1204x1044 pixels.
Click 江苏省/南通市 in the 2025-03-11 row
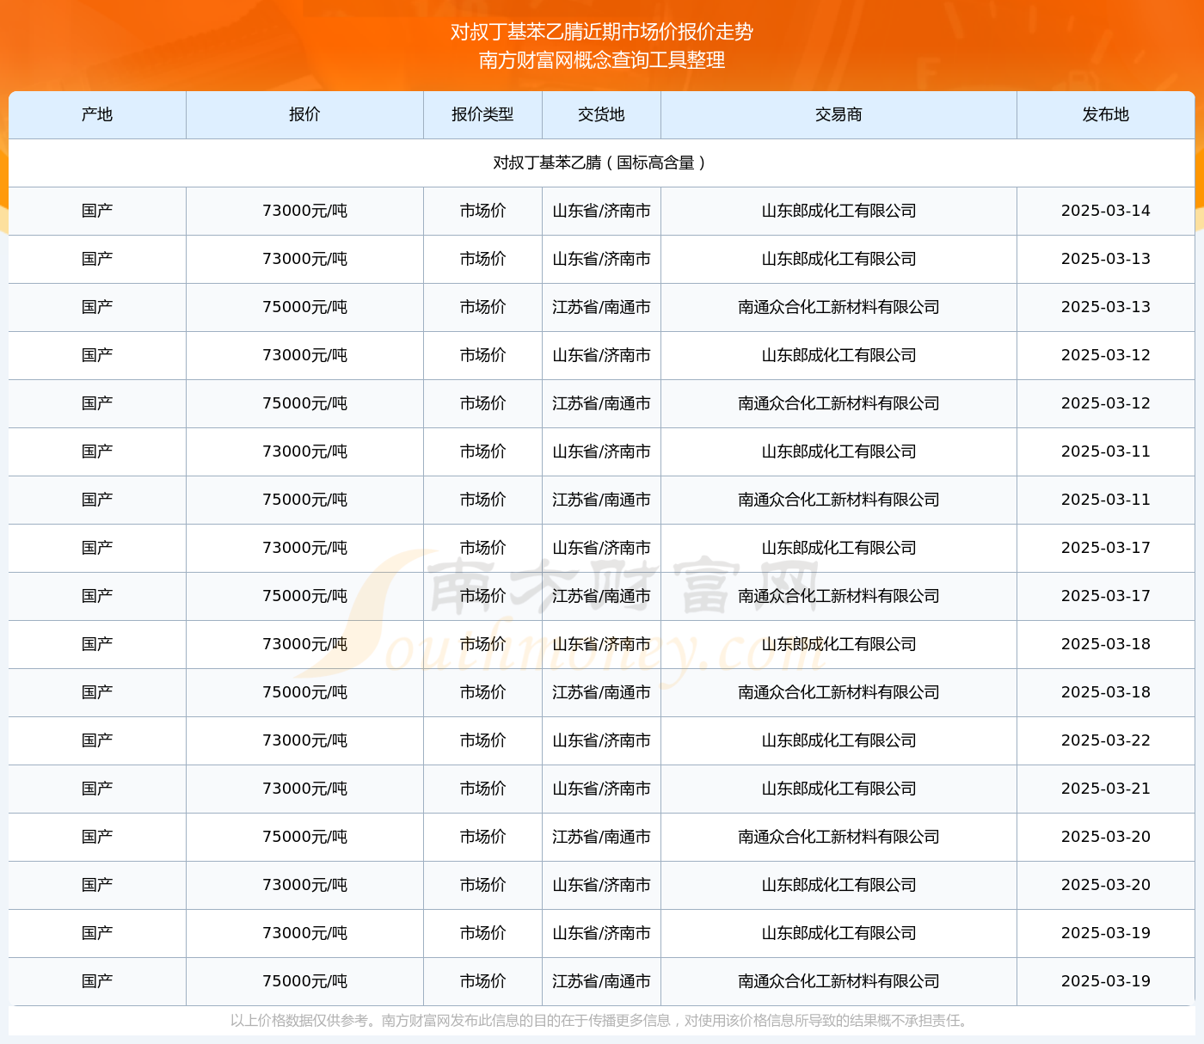[601, 500]
